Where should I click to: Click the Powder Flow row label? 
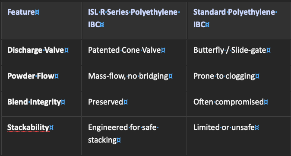pyautogui.click(x=41, y=78)
